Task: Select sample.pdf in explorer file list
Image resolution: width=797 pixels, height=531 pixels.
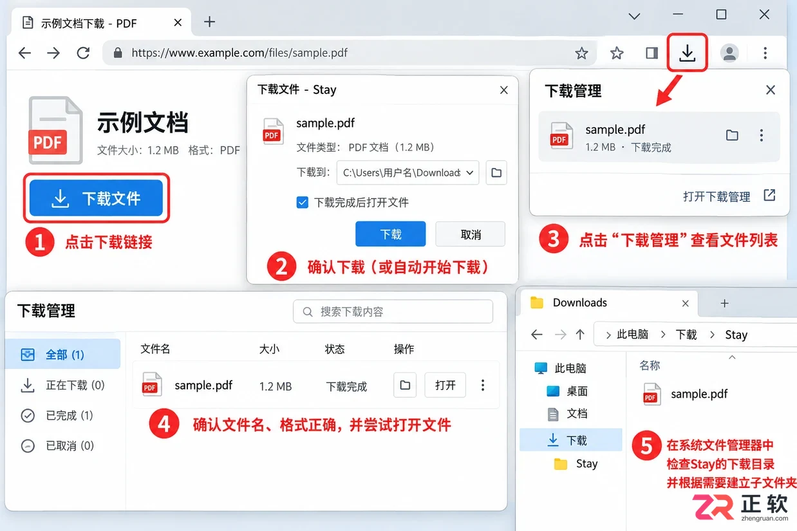Action: [685, 394]
